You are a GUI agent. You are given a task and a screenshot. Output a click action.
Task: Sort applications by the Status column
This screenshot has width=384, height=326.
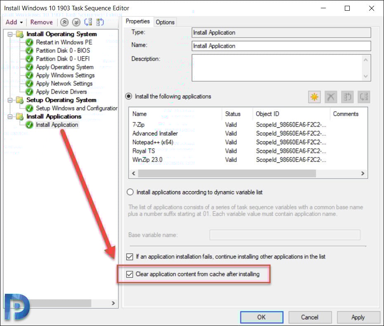(237, 114)
